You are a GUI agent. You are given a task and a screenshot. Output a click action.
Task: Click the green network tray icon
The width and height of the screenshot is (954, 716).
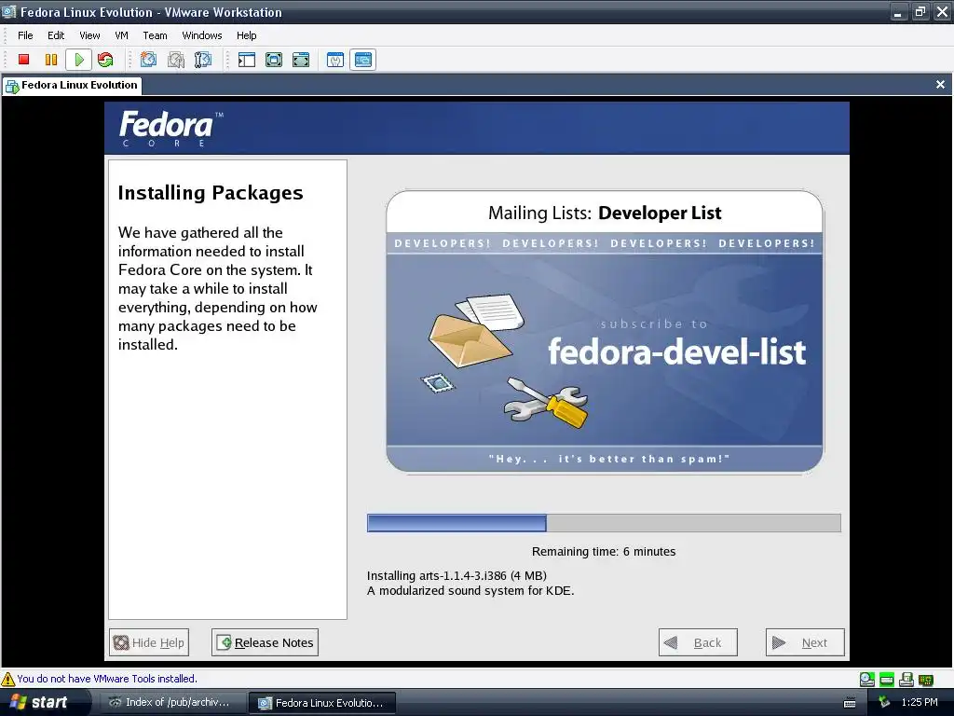click(884, 703)
